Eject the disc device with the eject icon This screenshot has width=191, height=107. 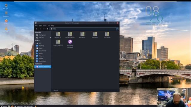[x=50, y=38]
